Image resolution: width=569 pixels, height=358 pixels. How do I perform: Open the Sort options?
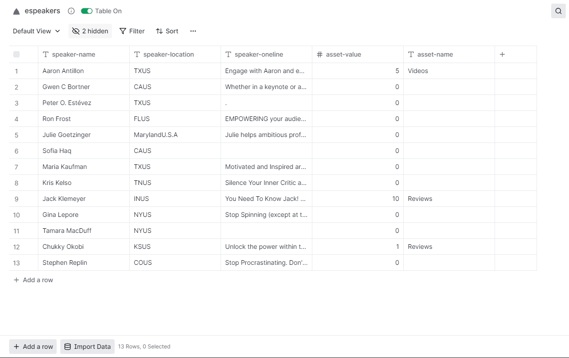pyautogui.click(x=167, y=31)
